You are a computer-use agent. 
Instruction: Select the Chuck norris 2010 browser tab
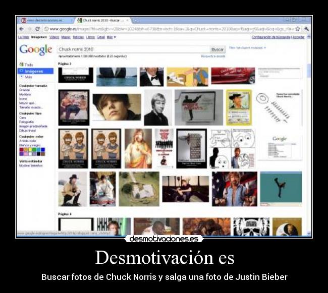click(x=103, y=20)
